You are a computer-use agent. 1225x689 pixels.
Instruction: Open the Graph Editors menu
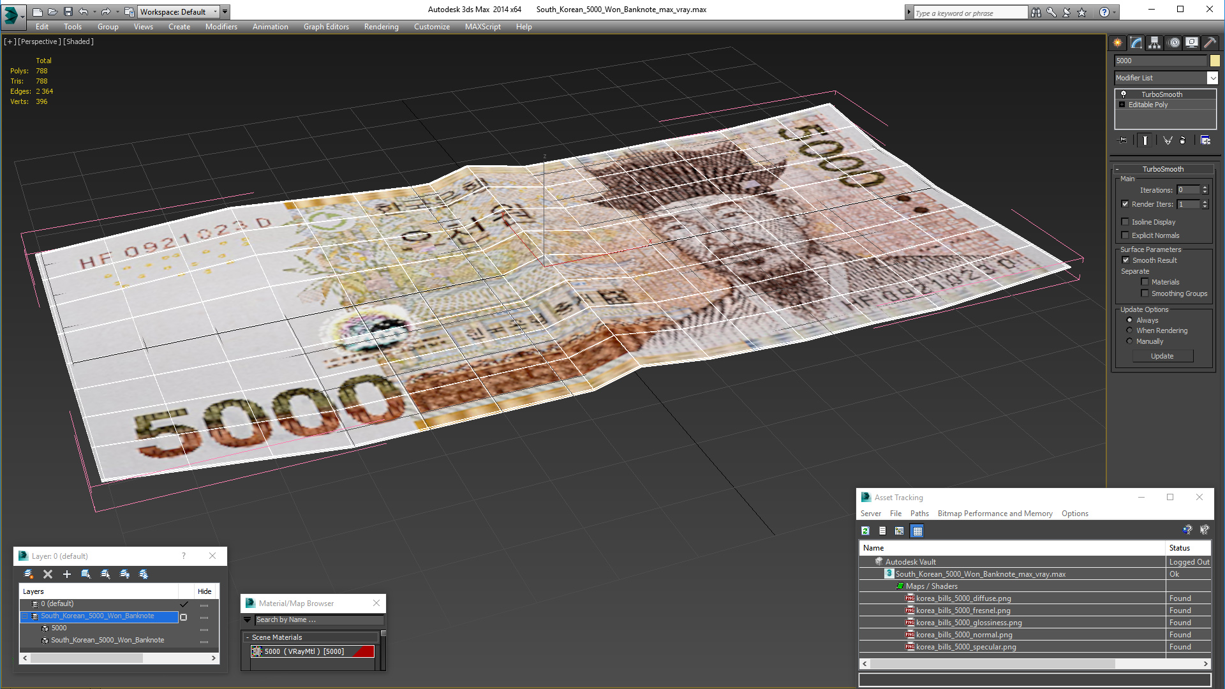(326, 27)
